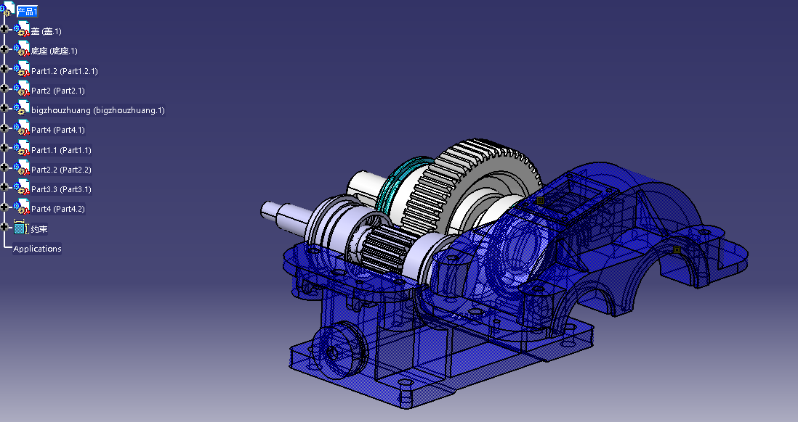798x422 pixels.
Task: Expand the 约束 constraints node
Action: tap(4, 227)
